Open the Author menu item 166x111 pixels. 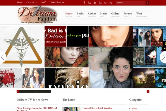[x=92, y=15]
